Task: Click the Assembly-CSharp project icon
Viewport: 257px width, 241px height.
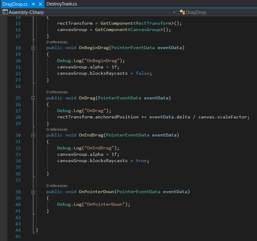Action: 5,12
